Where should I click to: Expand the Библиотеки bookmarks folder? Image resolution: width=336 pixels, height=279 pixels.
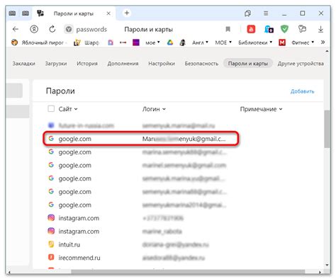coord(255,42)
